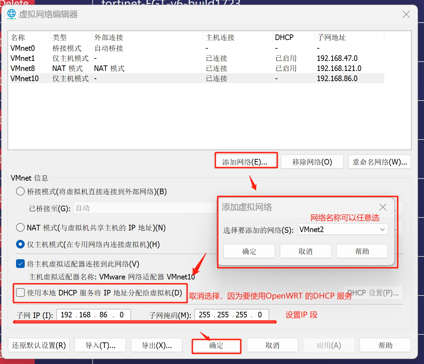Click subnet address 192.168.121.0
424x364 pixels.
click(339, 68)
